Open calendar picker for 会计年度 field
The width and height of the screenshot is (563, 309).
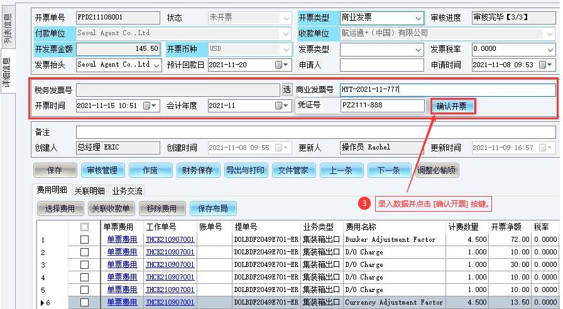[282, 106]
